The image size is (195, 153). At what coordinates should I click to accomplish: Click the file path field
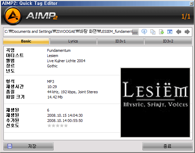click(x=68, y=32)
